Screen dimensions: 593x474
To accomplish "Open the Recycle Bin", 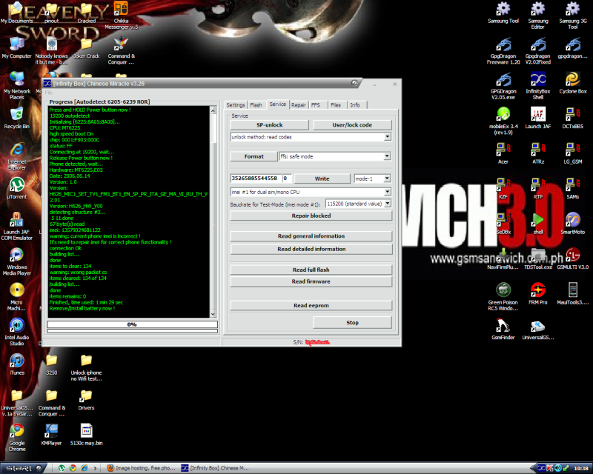I will (16, 118).
